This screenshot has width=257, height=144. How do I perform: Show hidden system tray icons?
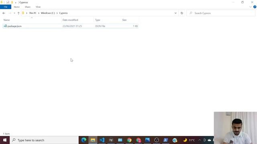200,140
